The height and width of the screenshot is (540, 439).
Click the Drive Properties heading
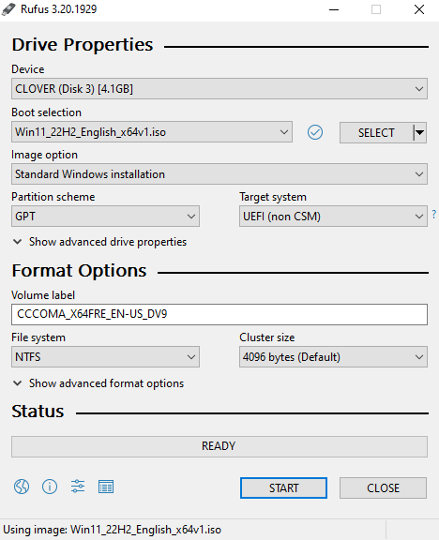point(83,45)
